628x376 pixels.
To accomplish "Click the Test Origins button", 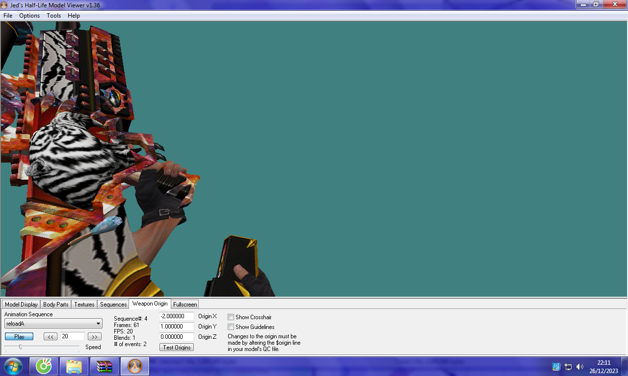I will (x=176, y=347).
